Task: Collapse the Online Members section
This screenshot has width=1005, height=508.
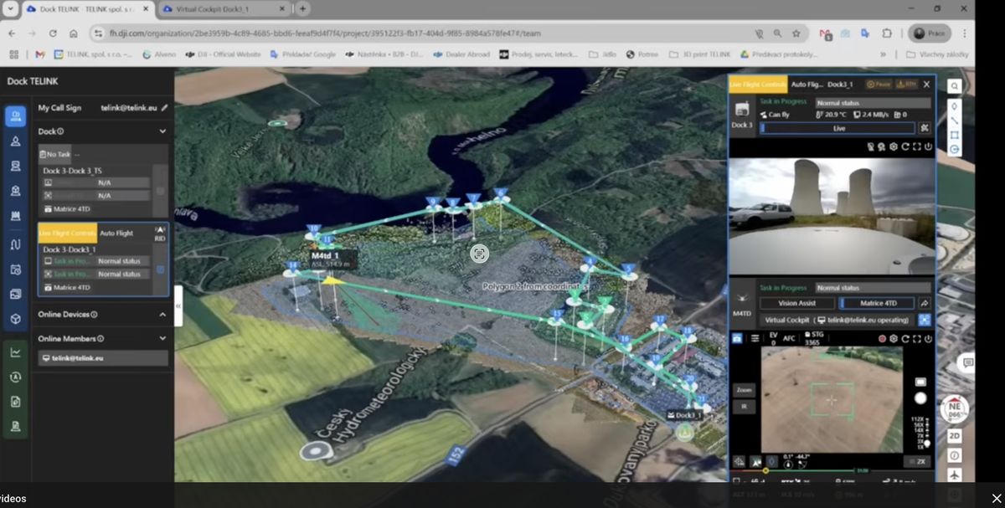Action: point(162,339)
